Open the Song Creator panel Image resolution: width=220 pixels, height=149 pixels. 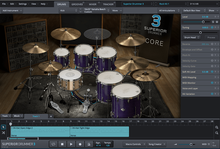pos(157,144)
